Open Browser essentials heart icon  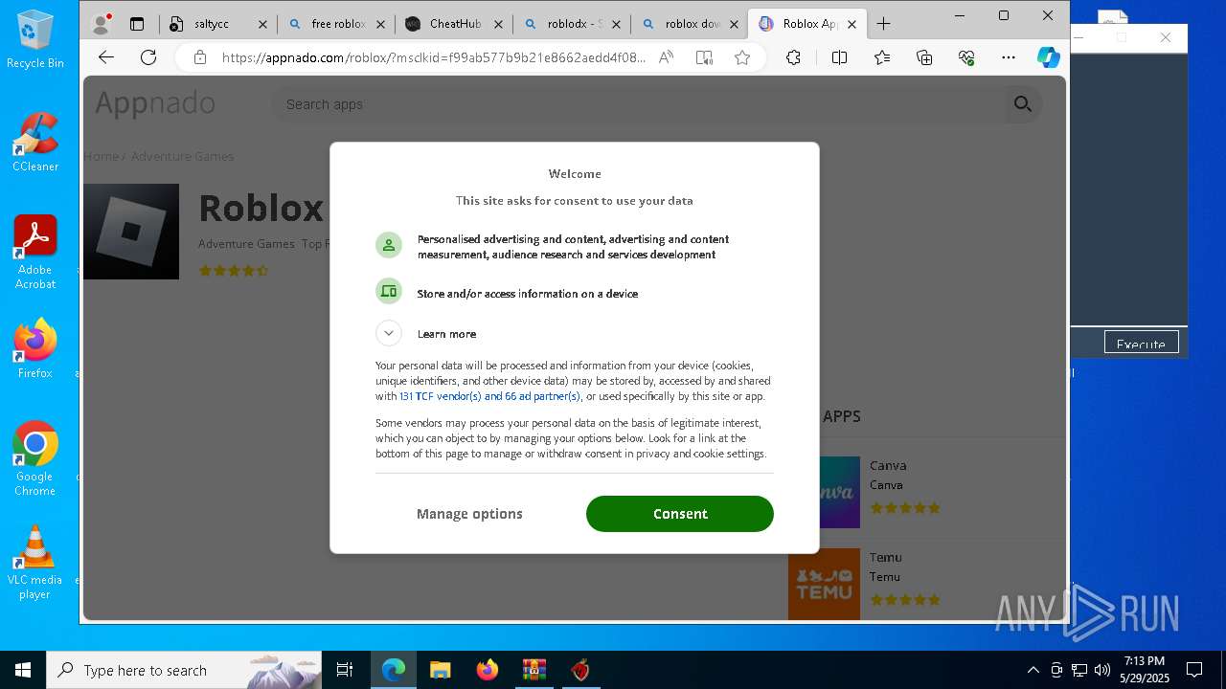965,57
